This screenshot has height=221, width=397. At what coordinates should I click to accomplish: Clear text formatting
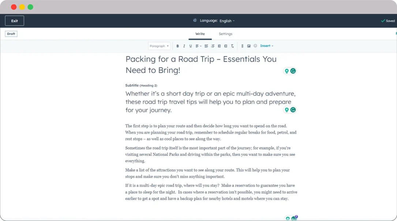pos(232,46)
